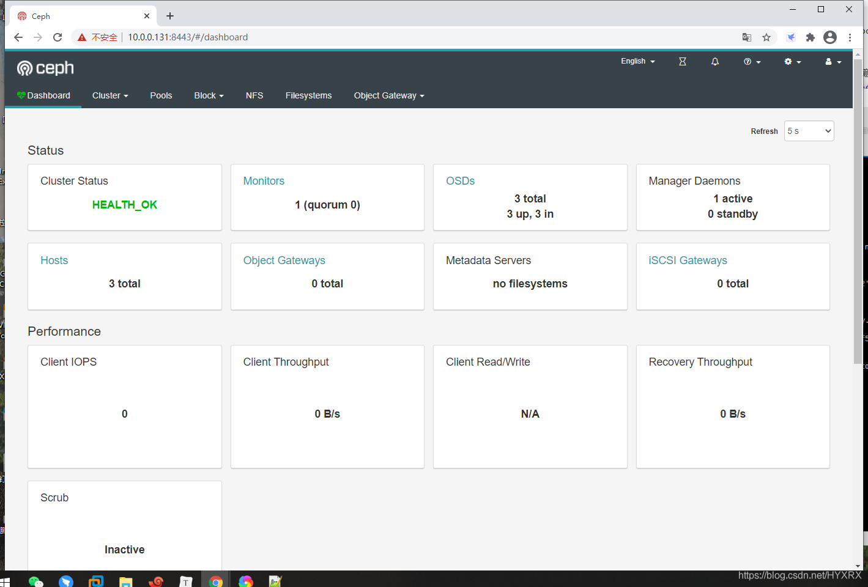Open the English language dropdown
The image size is (868, 587).
[638, 61]
